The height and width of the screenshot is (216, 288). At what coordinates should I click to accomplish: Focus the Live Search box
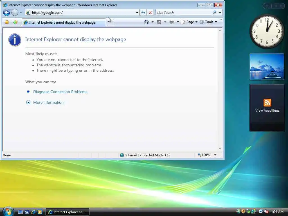click(x=184, y=12)
